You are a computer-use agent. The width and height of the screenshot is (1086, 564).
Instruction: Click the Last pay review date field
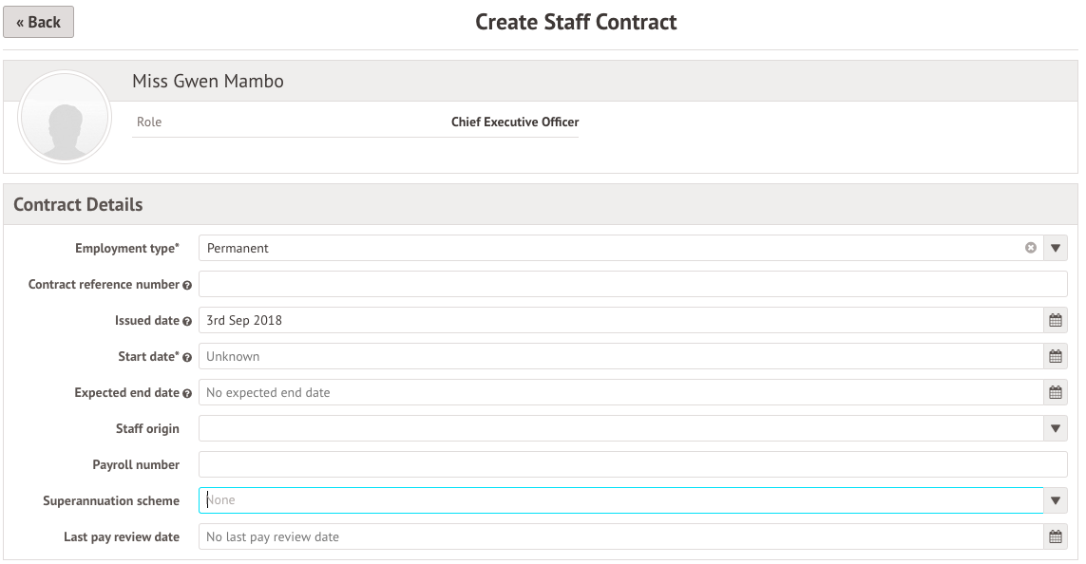pyautogui.click(x=620, y=537)
